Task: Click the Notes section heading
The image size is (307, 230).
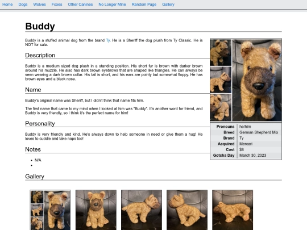Action: click(33, 149)
